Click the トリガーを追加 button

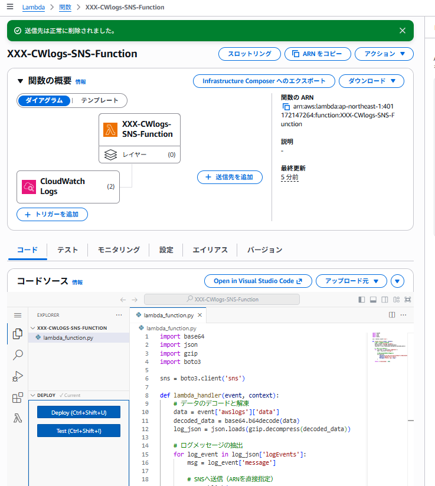[x=52, y=215]
